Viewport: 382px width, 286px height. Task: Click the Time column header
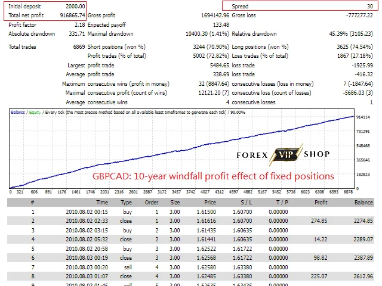click(x=102, y=203)
